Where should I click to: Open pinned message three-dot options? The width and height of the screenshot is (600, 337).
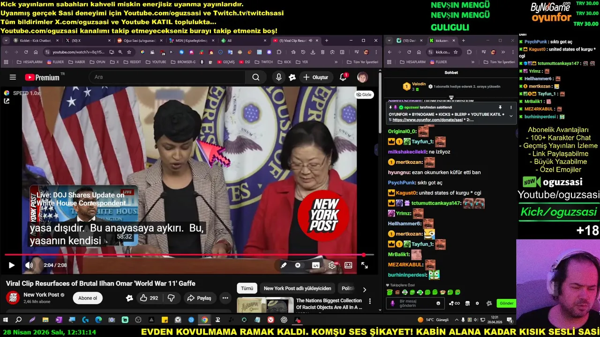click(511, 107)
